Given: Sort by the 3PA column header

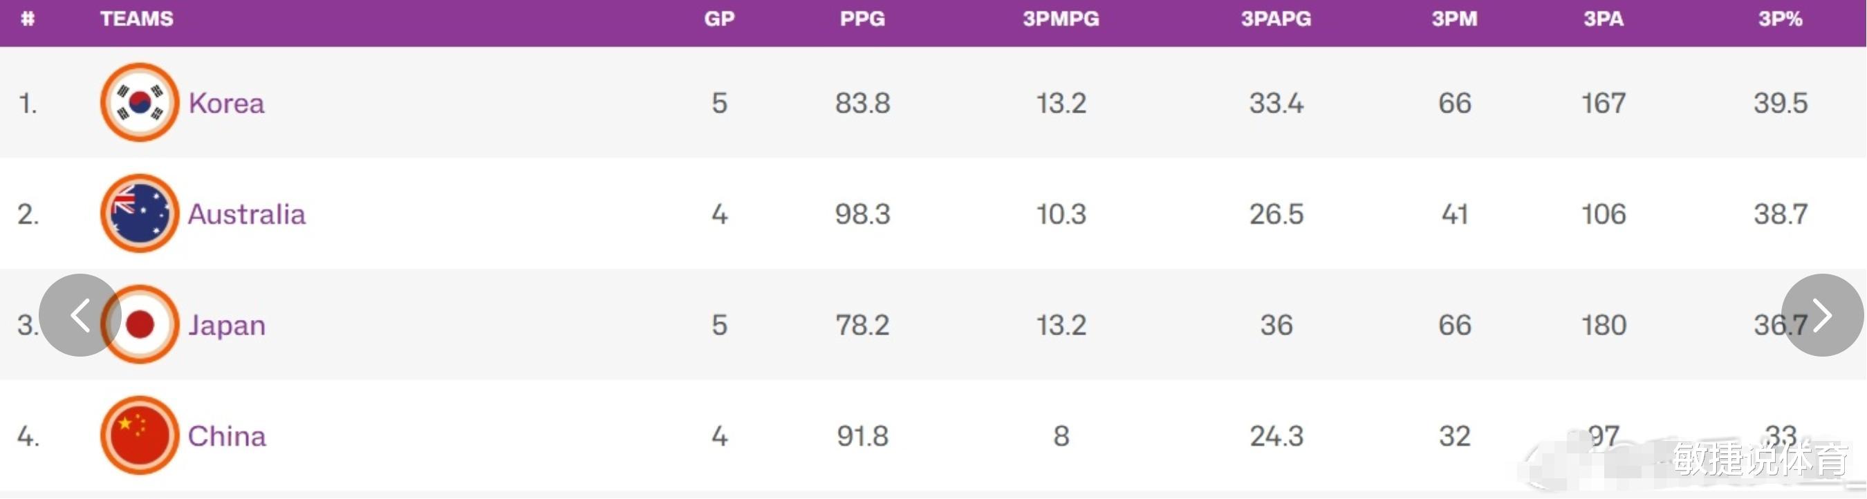Looking at the screenshot, I should point(1603,19).
